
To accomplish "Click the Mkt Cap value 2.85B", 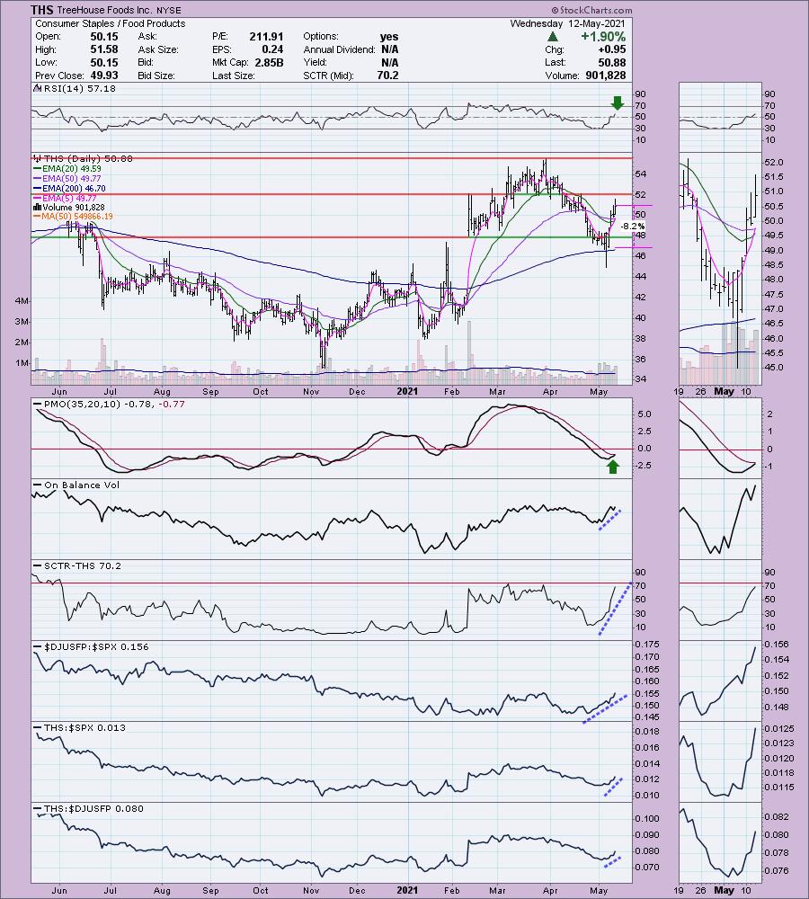I will coord(269,63).
